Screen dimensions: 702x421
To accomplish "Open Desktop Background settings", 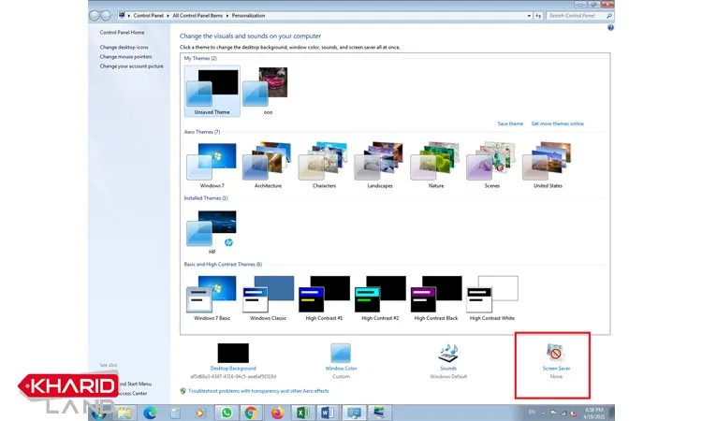I will pyautogui.click(x=233, y=369).
